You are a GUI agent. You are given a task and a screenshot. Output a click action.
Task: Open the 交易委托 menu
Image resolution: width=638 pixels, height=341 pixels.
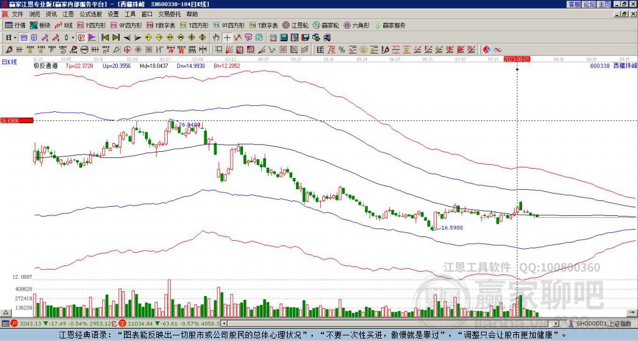point(169,14)
